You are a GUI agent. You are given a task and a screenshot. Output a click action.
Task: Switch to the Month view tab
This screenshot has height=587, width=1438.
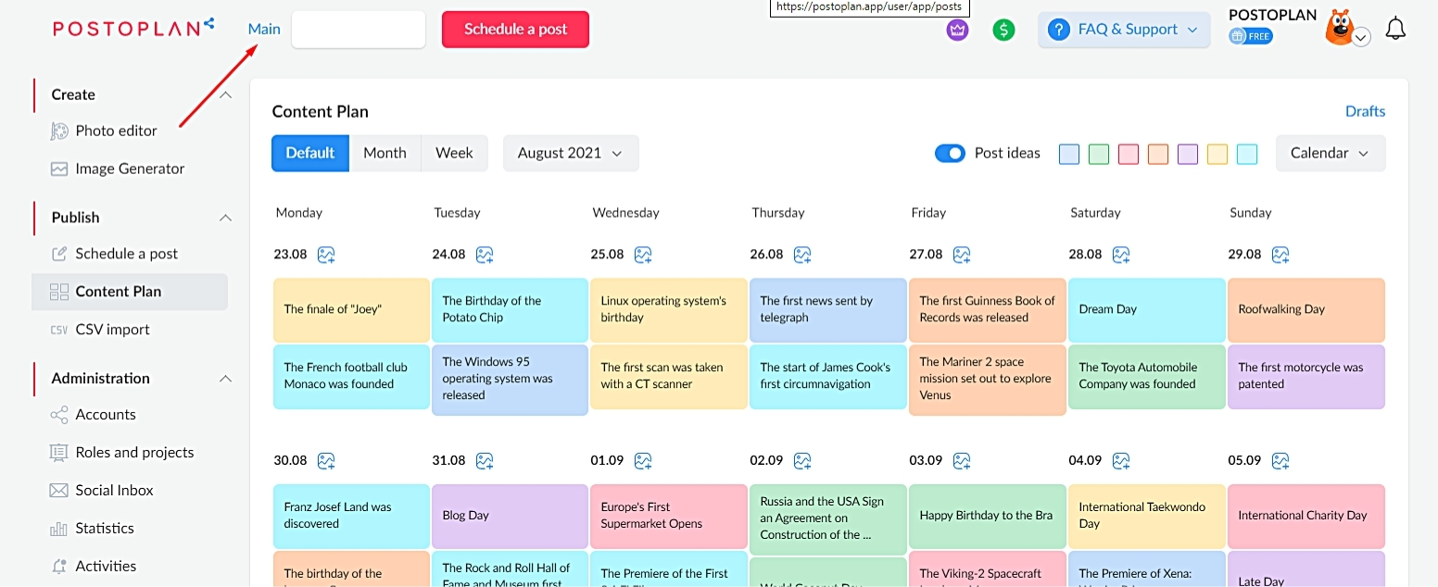pyautogui.click(x=385, y=154)
